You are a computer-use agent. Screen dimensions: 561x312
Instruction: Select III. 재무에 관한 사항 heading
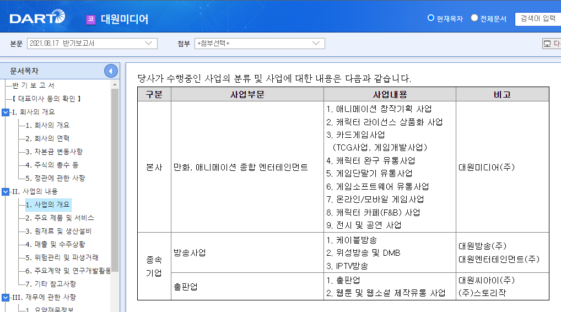pos(44,297)
